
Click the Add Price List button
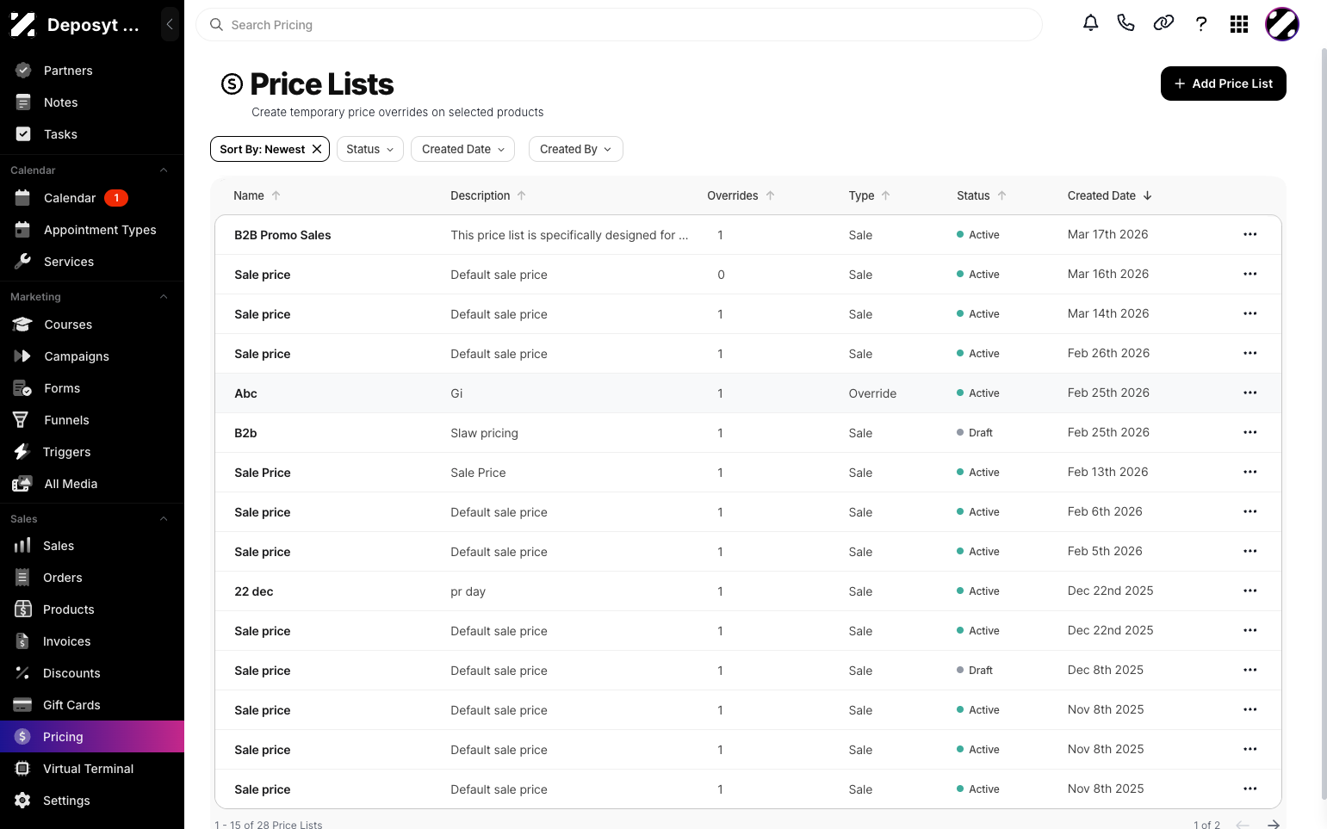1223,84
